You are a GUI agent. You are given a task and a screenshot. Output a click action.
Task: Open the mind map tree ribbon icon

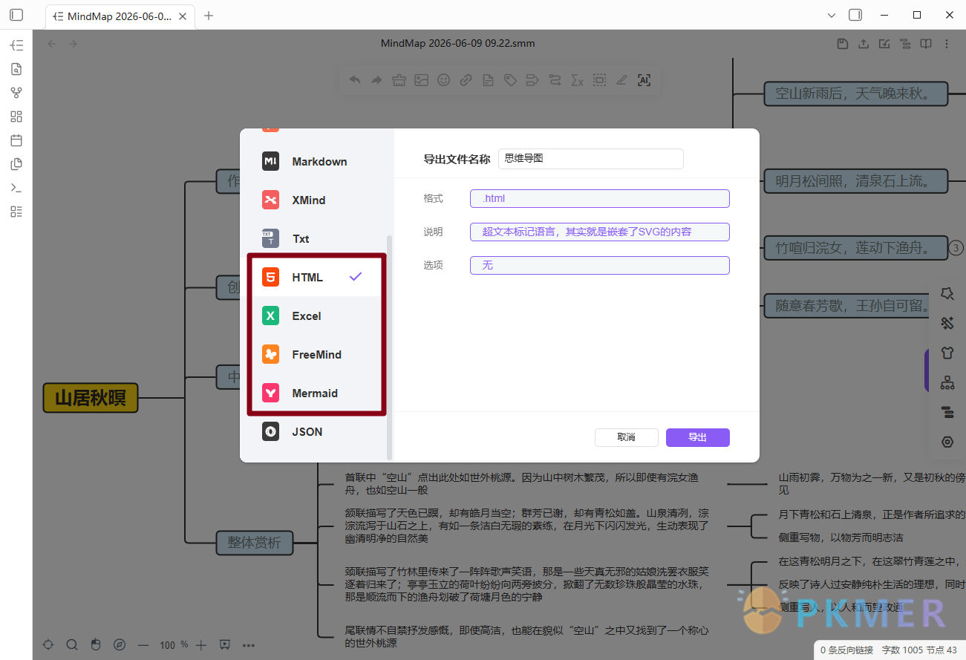[16, 45]
